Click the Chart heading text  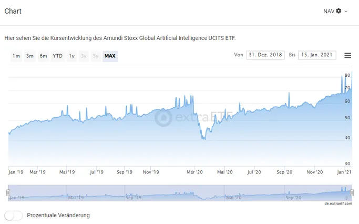click(13, 11)
